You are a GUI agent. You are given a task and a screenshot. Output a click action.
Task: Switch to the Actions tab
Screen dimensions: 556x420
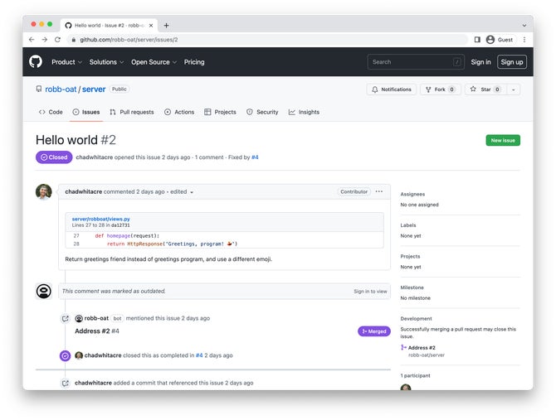tap(179, 112)
